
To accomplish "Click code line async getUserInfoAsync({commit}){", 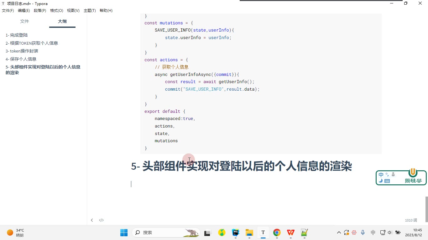I will [197, 74].
